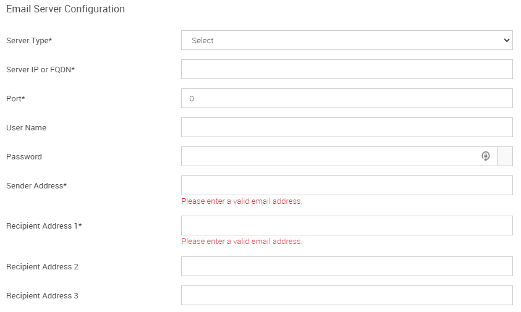
Task: Click inside the Password input box
Action: [339, 156]
